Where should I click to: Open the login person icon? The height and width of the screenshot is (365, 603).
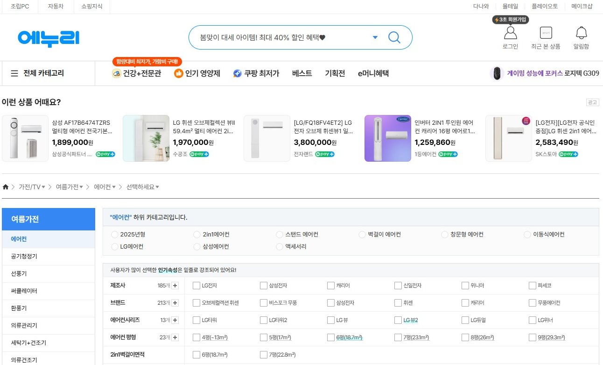(x=511, y=33)
